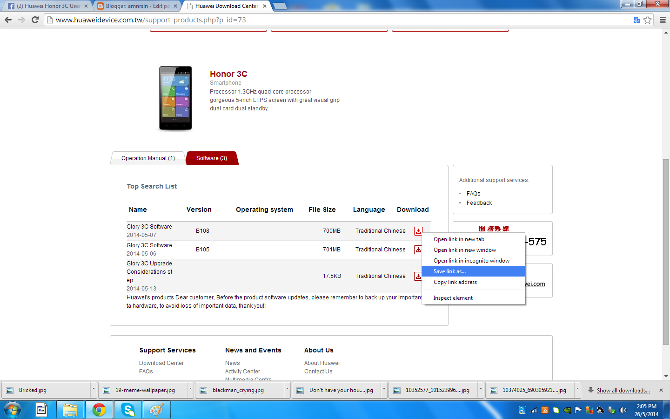Viewport: 670px width, 419px height.
Task: Open the Feedback link
Action: (479, 203)
